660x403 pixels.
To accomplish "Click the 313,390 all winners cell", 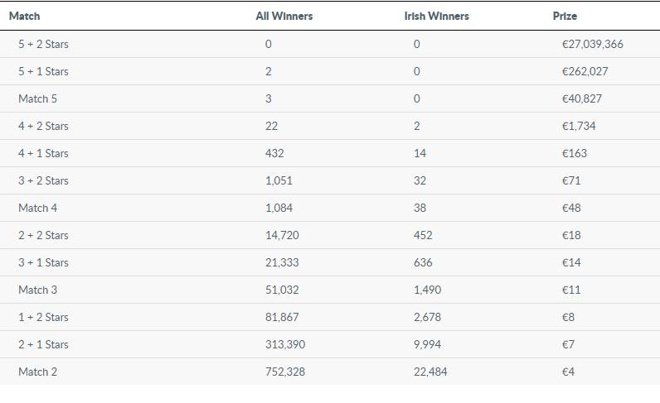I will (x=285, y=344).
